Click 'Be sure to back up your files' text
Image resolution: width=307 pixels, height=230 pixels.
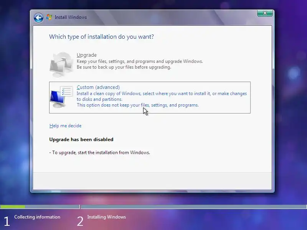click(x=124, y=67)
